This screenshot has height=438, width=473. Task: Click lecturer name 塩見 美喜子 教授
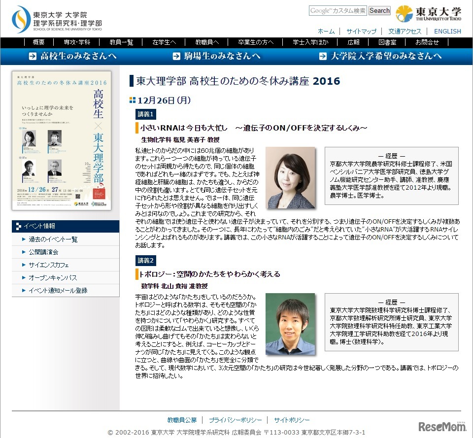197,139
